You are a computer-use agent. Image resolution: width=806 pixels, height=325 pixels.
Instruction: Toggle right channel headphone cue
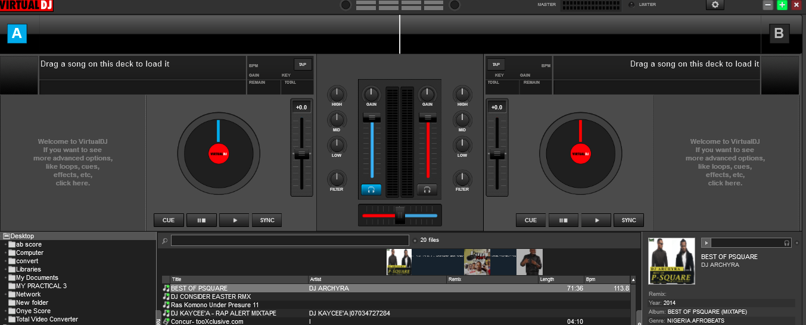427,190
